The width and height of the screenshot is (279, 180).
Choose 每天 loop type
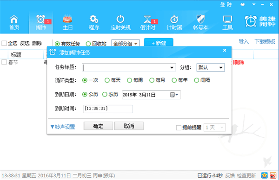click(x=107, y=80)
